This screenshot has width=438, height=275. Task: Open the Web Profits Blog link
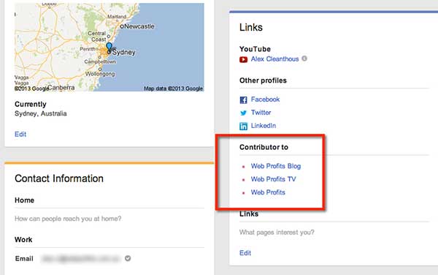point(276,166)
